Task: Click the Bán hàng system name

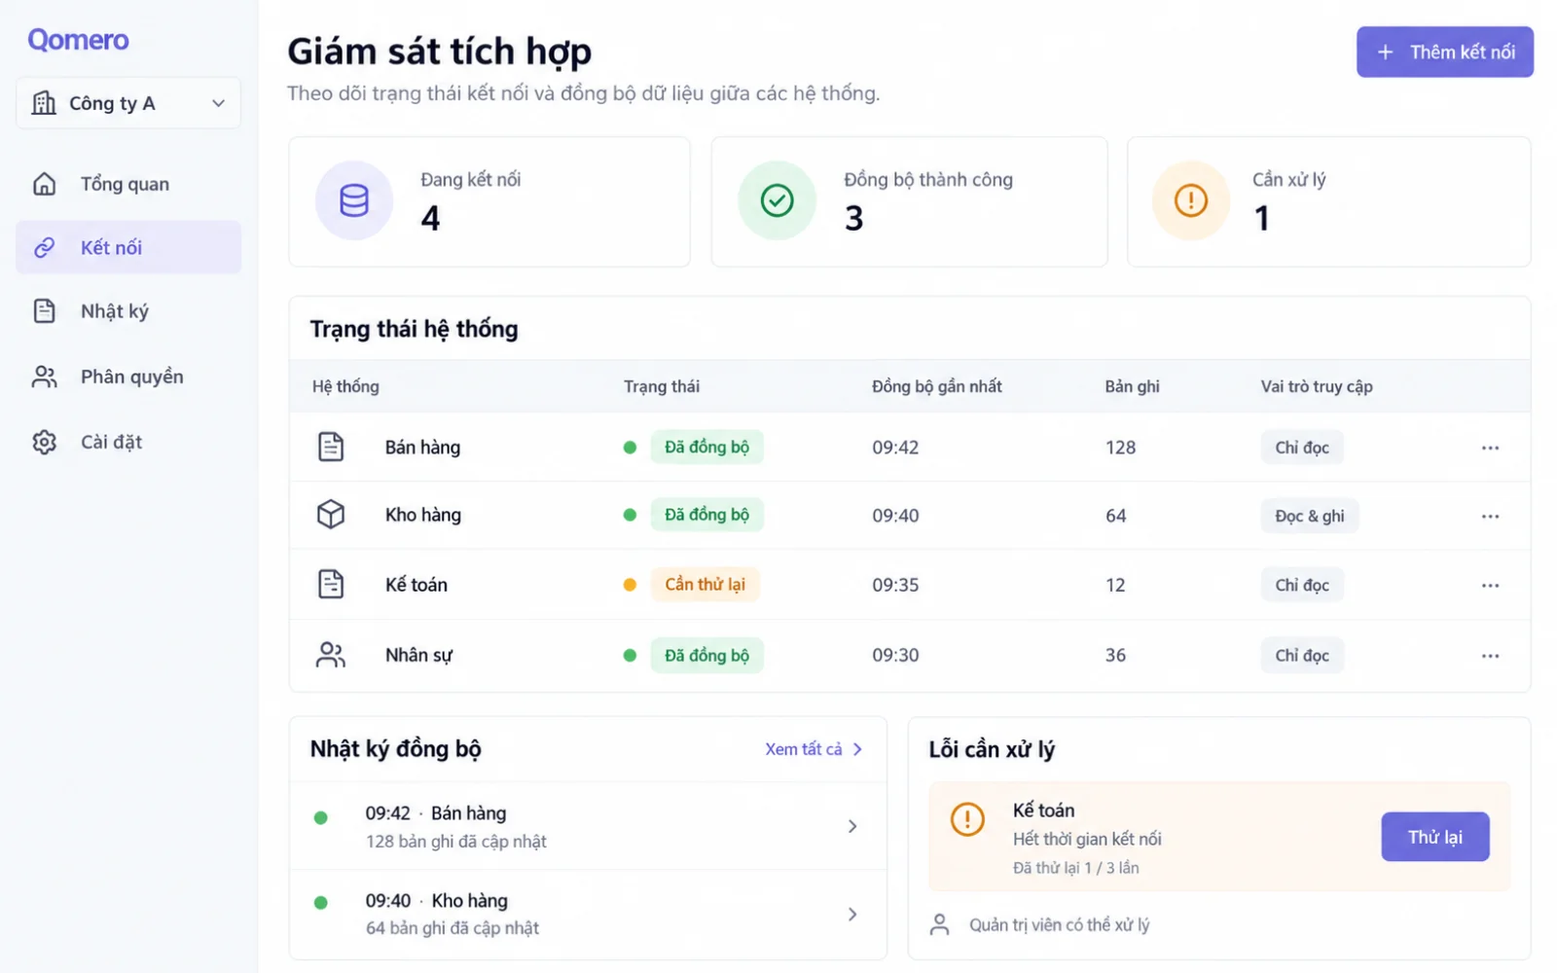Action: [422, 447]
